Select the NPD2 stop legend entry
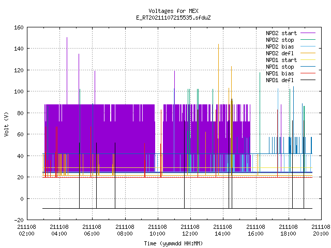331x248 pixels. (x=280, y=40)
